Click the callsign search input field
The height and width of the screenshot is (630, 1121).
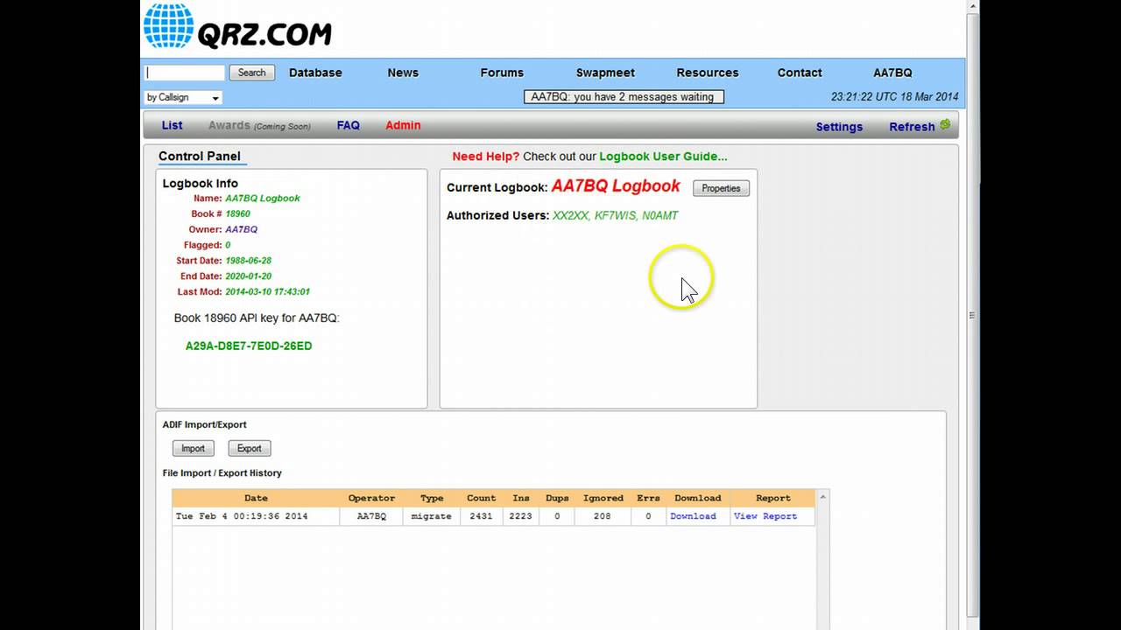click(x=185, y=73)
